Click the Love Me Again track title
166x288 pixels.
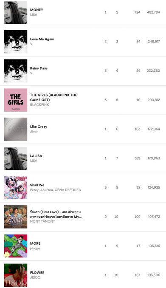coord(42,39)
